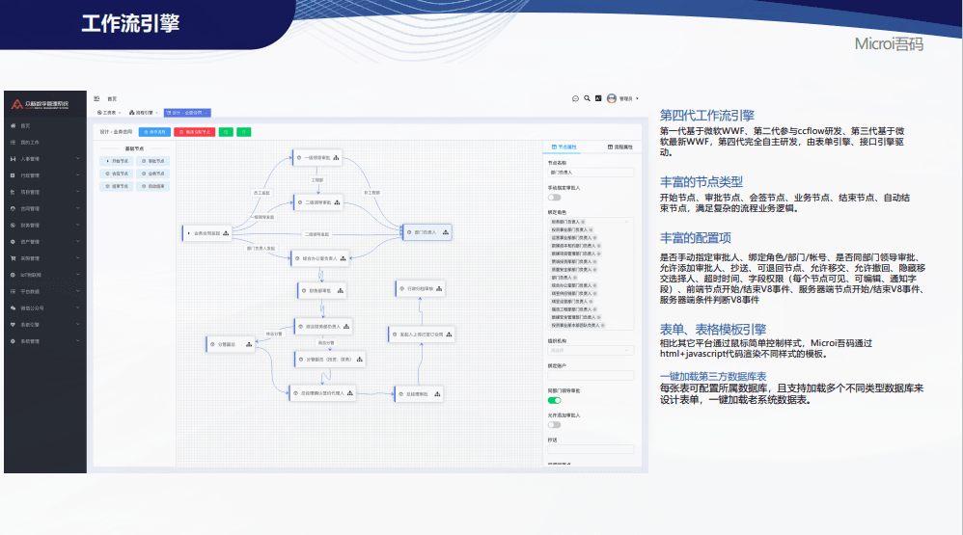This screenshot has width=963, height=535.
Task: Click the 抄送 input field
Action: pos(591,450)
